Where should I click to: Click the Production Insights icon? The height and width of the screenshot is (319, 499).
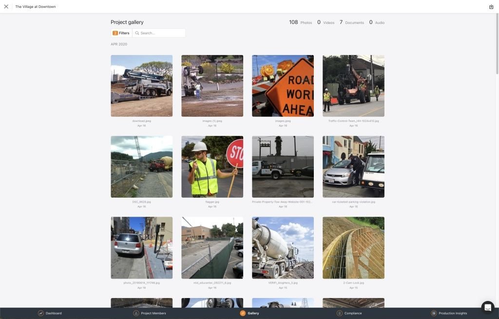(434, 313)
